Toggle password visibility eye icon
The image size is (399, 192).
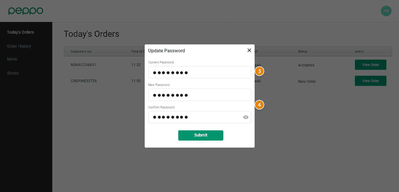246,117
